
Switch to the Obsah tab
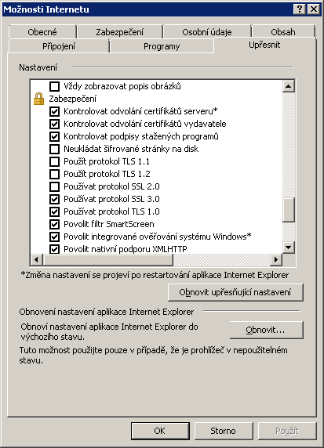[283, 32]
